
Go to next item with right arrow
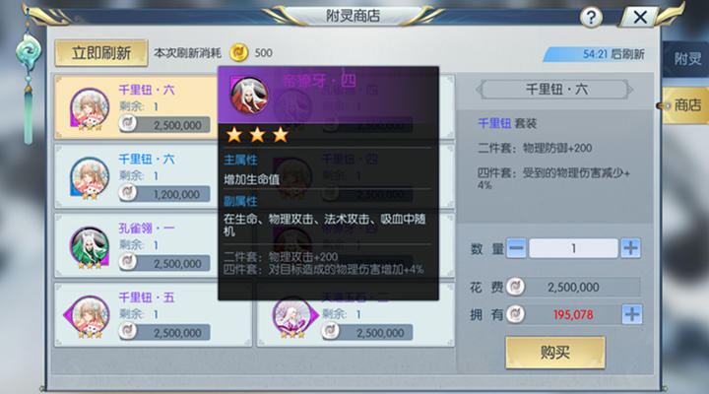[629, 90]
